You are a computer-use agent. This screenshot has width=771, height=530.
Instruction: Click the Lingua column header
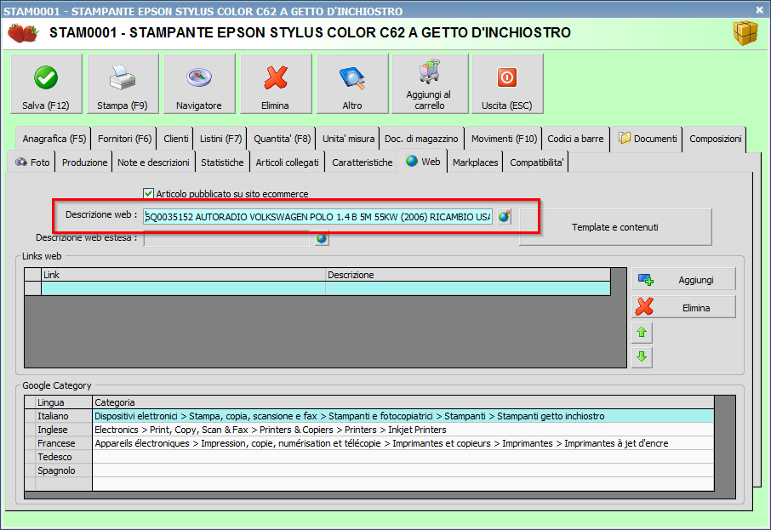point(64,402)
